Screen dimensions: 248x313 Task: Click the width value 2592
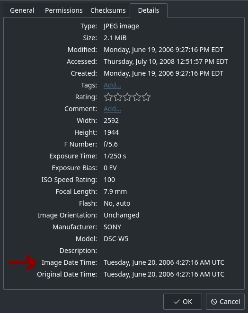(x=111, y=121)
